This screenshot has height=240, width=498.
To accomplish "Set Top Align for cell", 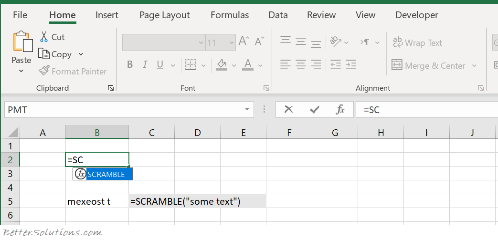I will coord(286,40).
